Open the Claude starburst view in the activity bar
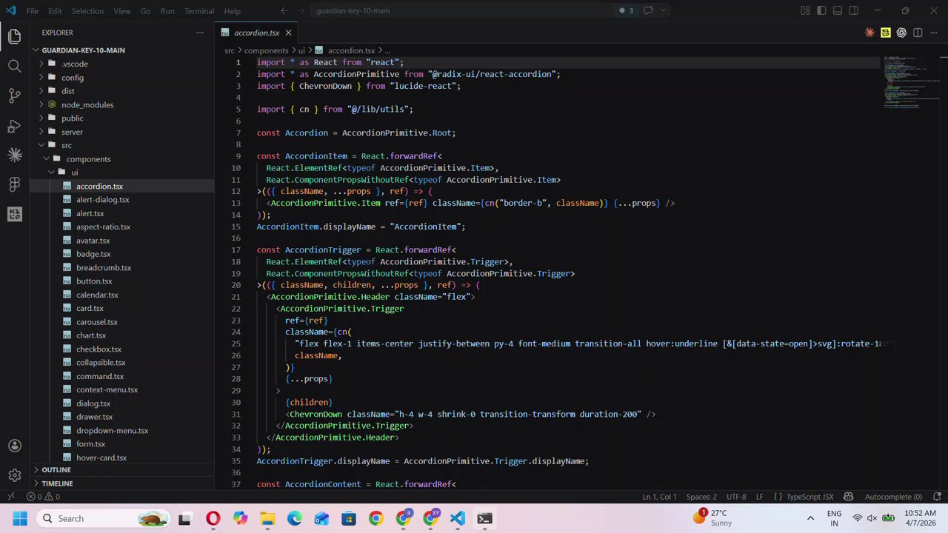Screen dimensions: 948x533 click(14, 155)
